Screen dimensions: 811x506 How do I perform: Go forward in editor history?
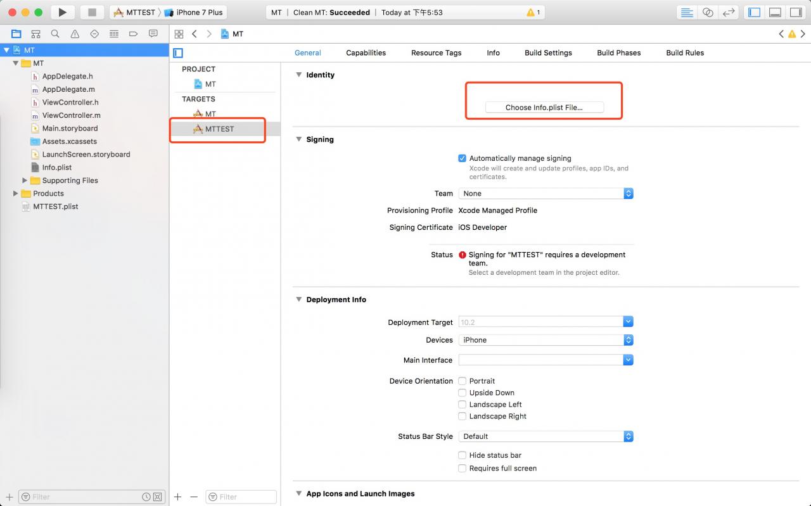(209, 34)
